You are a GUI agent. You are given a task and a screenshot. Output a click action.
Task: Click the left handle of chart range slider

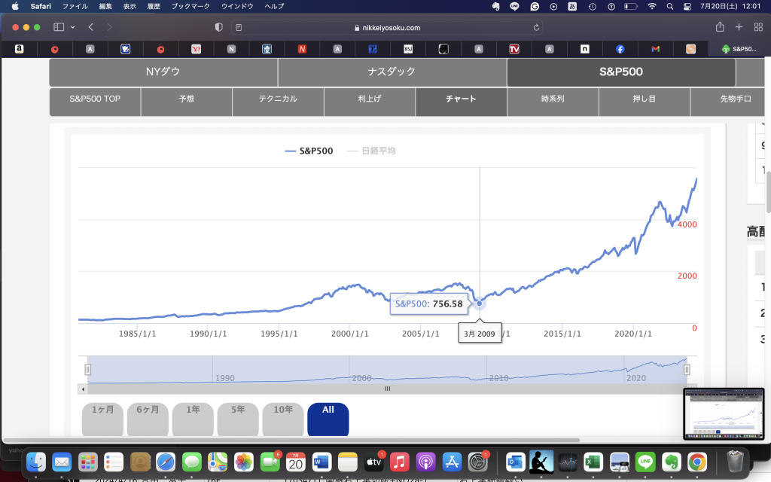pyautogui.click(x=87, y=369)
